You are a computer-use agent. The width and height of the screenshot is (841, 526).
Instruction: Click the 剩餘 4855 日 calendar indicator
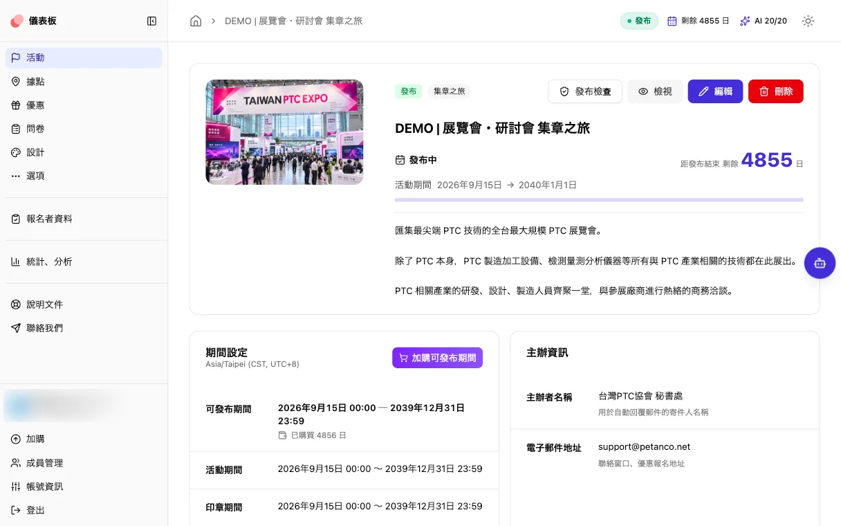[x=699, y=21]
